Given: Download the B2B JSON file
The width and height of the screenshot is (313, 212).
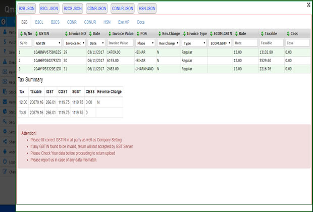Looking at the screenshot, I should 27,9.
